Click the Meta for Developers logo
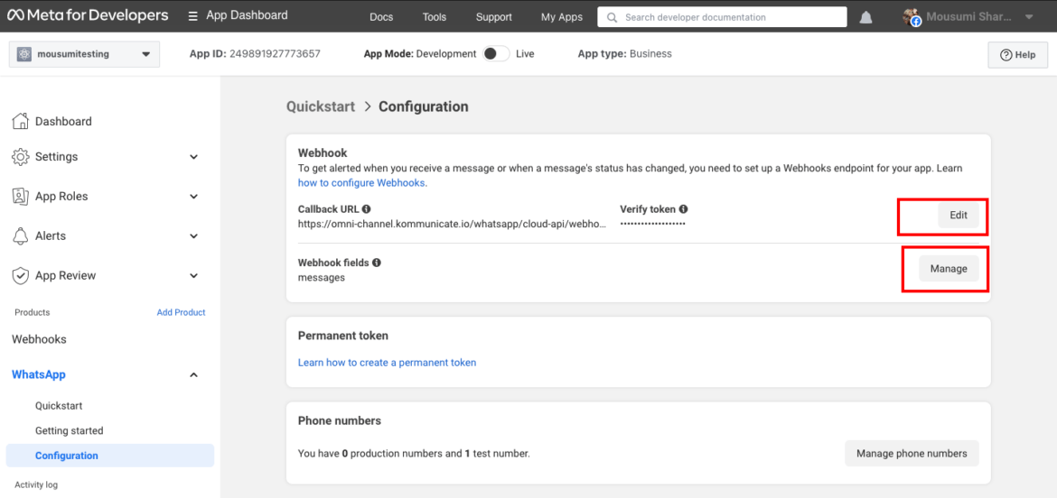The image size is (1057, 498). 88,15
